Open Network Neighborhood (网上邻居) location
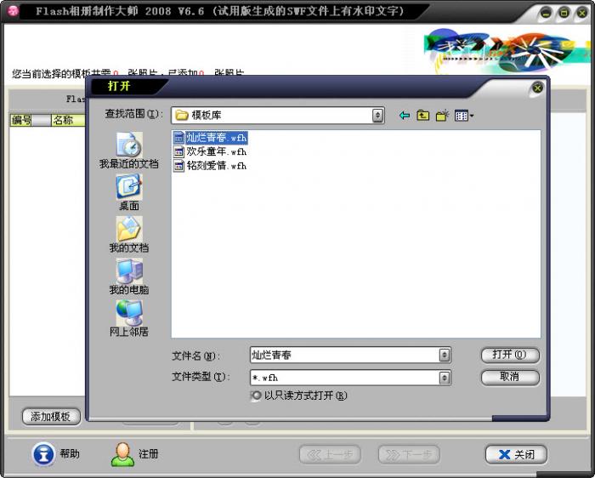Viewport: 595px width, 478px height. pos(129,319)
